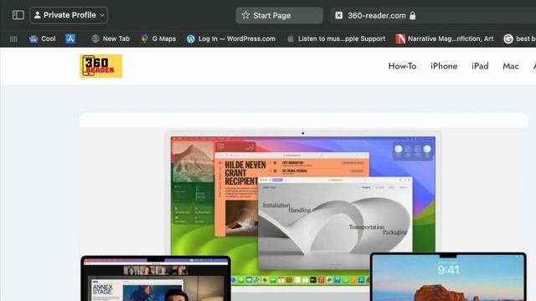
Task: Open the New Tab bookmark
Action: [x=111, y=39]
